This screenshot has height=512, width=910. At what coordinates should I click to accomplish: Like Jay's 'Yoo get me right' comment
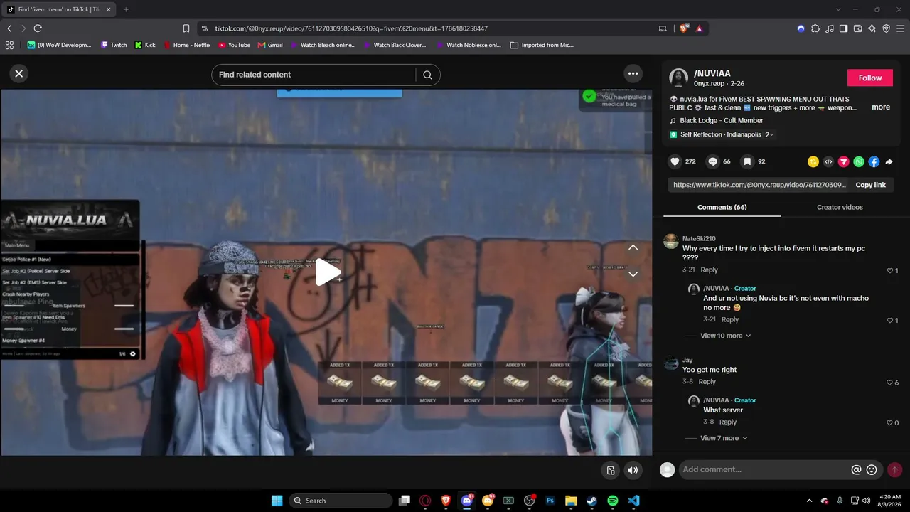889,383
